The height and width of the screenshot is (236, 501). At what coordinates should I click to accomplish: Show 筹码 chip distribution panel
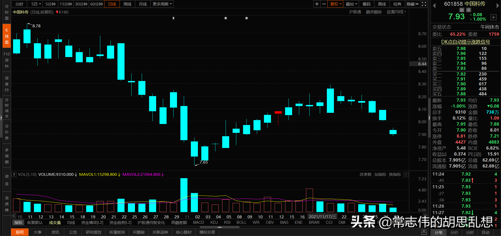[366, 4]
